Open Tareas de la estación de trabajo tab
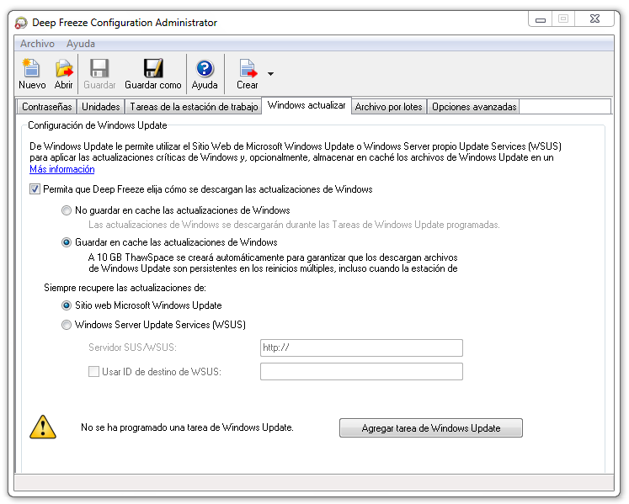The width and height of the screenshot is (629, 504). click(x=194, y=107)
